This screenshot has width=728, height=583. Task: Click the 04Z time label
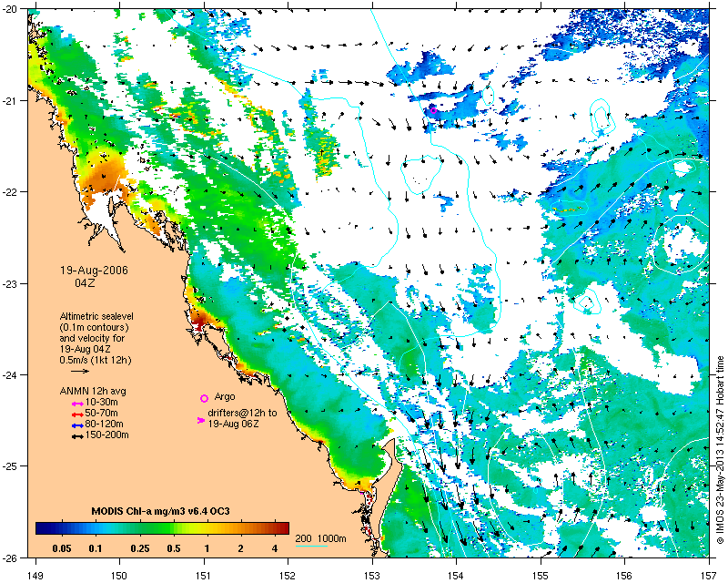[x=85, y=282]
